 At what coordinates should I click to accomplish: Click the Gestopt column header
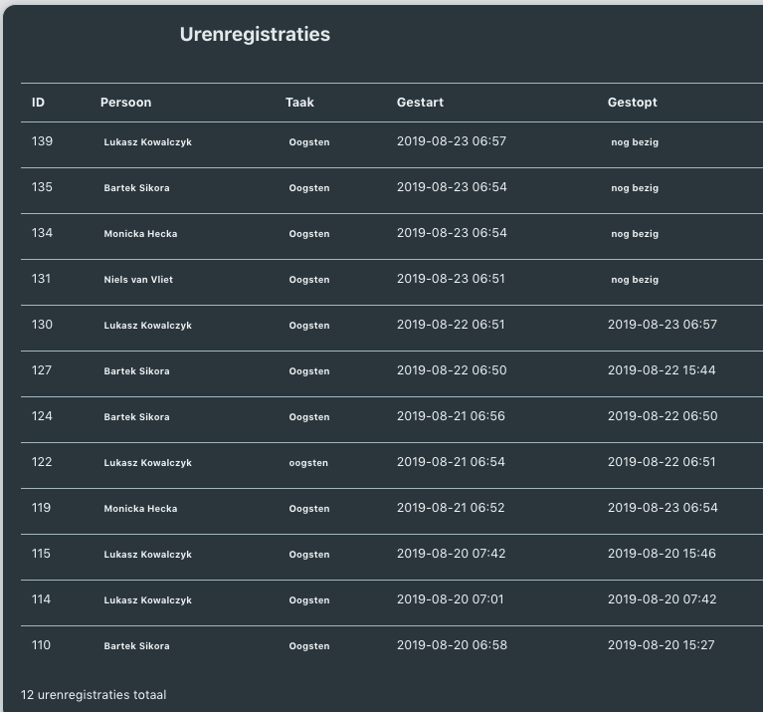(632, 103)
